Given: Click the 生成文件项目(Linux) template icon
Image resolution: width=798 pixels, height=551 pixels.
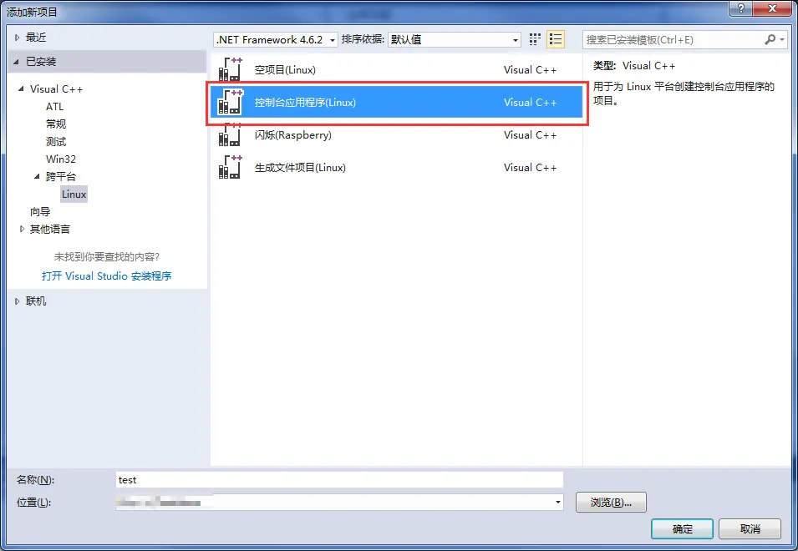Looking at the screenshot, I should (x=230, y=167).
